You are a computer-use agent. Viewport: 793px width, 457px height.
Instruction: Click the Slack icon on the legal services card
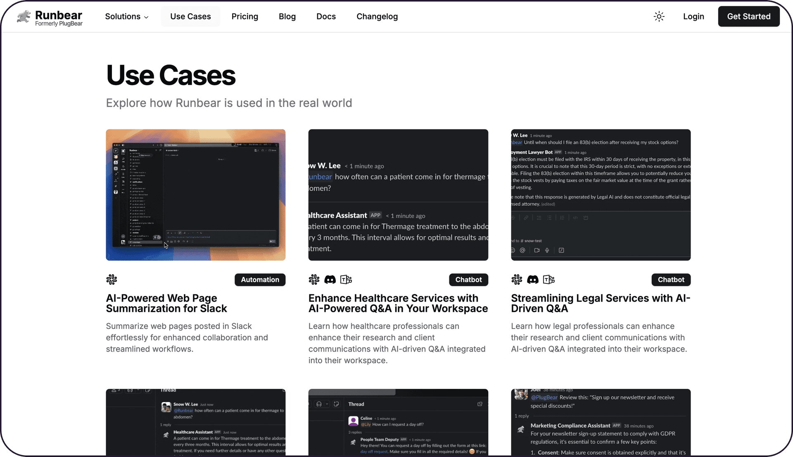[x=517, y=280]
